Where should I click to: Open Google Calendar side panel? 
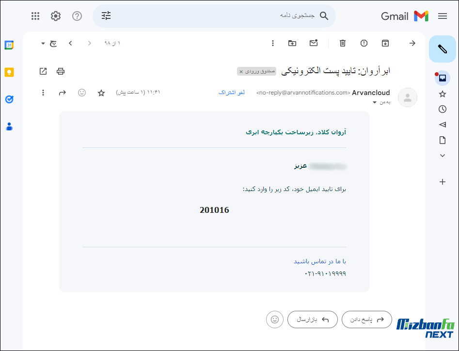coord(9,45)
